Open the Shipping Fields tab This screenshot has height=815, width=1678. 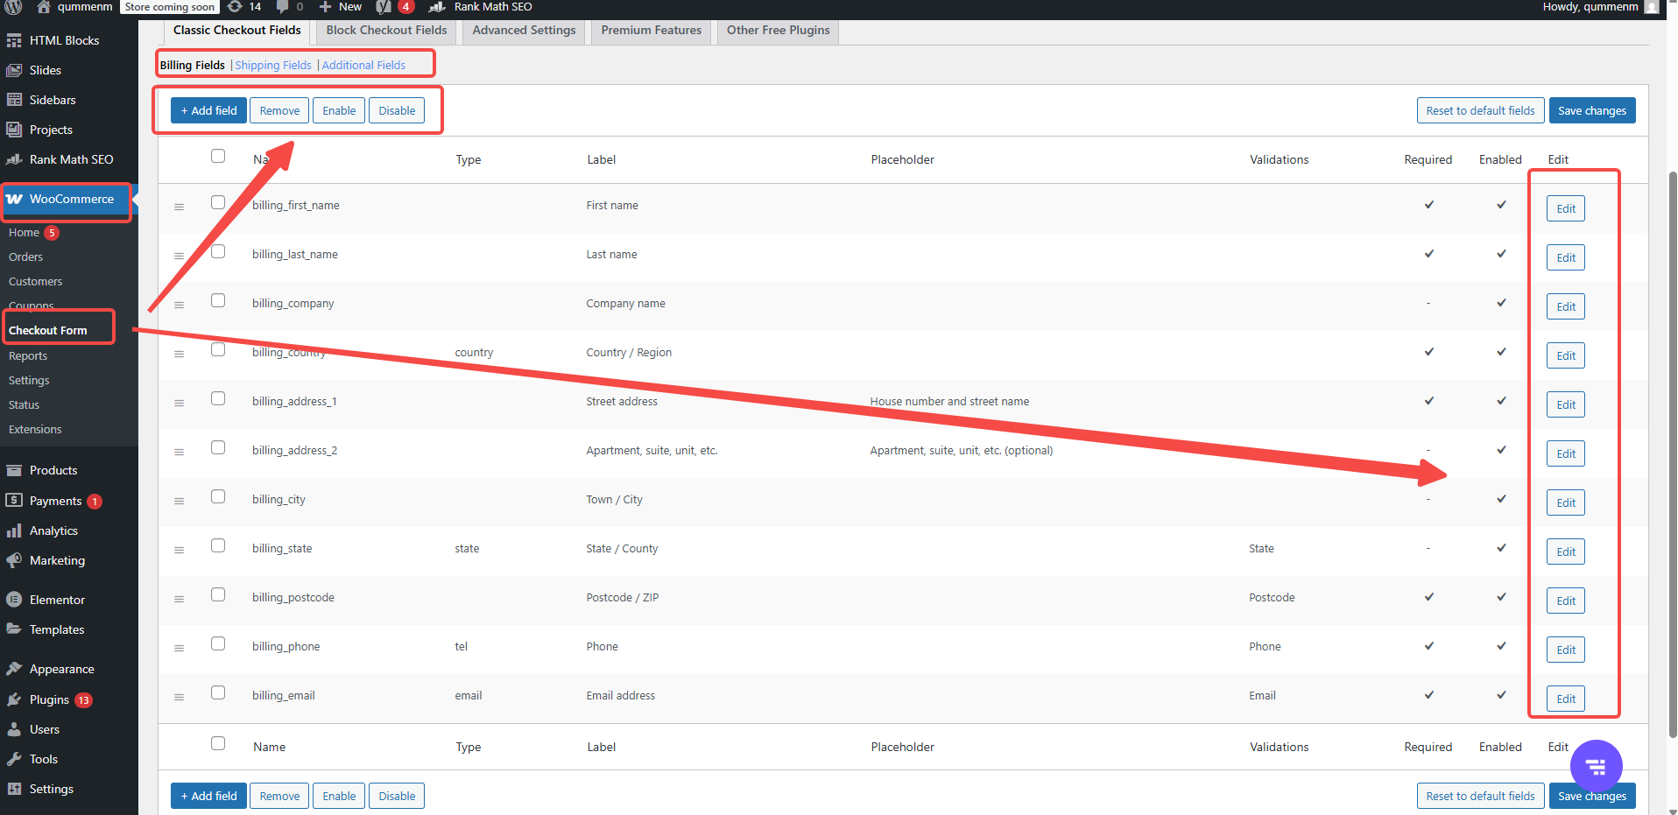point(272,65)
